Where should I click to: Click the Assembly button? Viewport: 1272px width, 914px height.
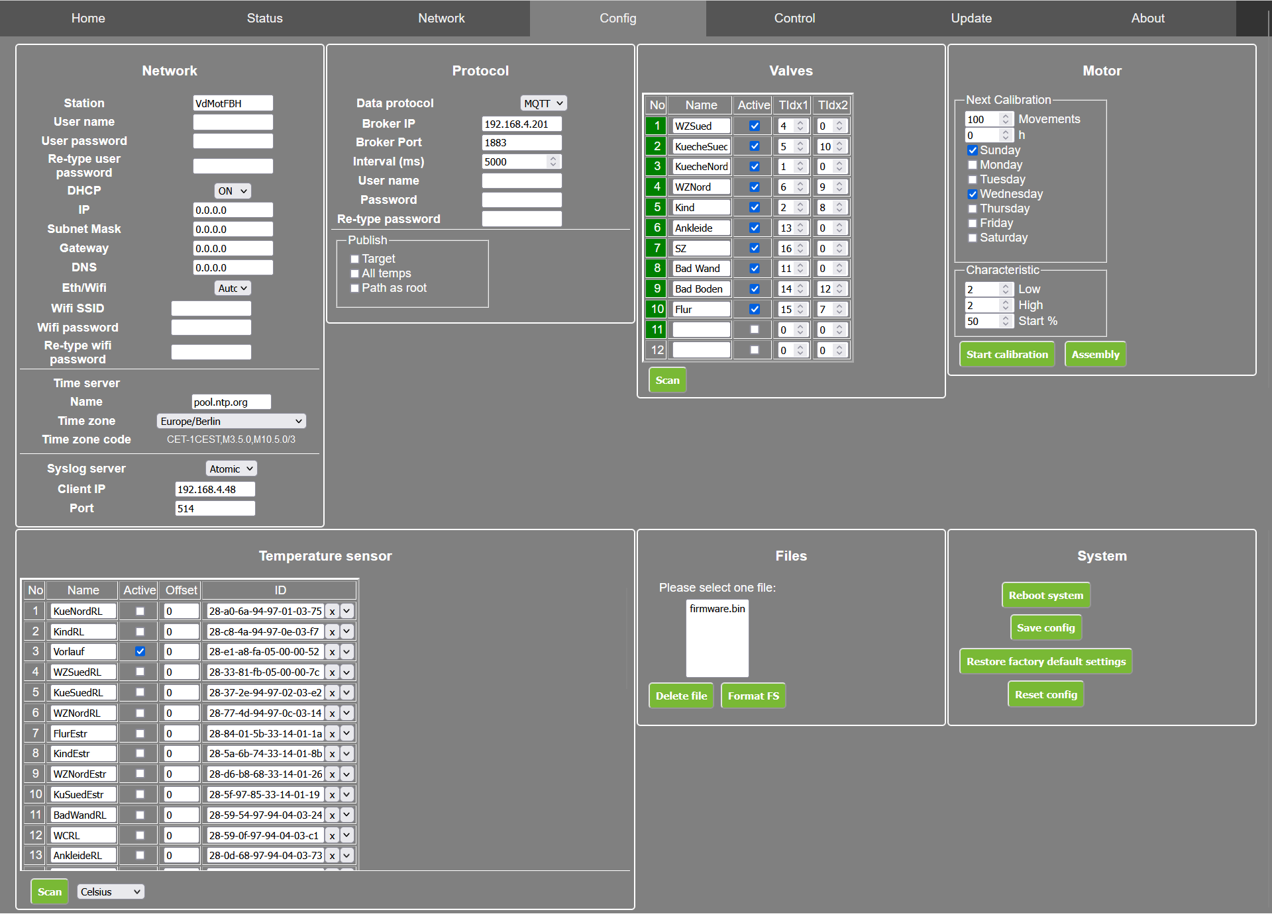tap(1096, 355)
